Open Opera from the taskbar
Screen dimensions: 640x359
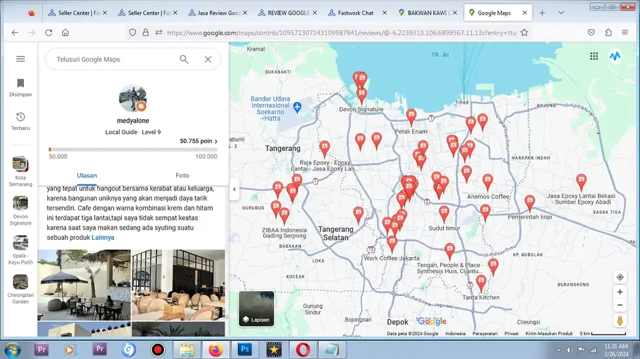tap(303, 350)
